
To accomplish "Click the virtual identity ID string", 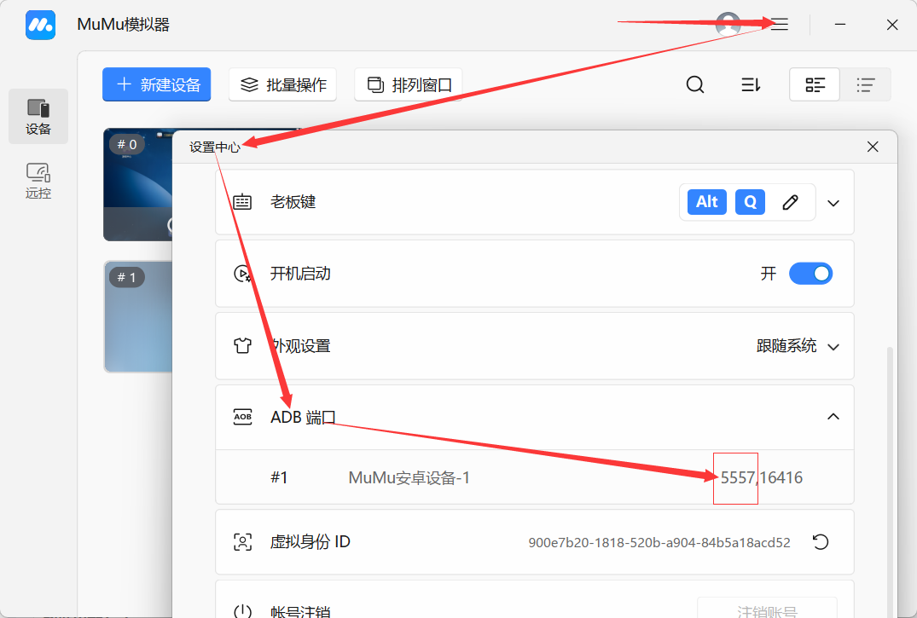I will (659, 543).
